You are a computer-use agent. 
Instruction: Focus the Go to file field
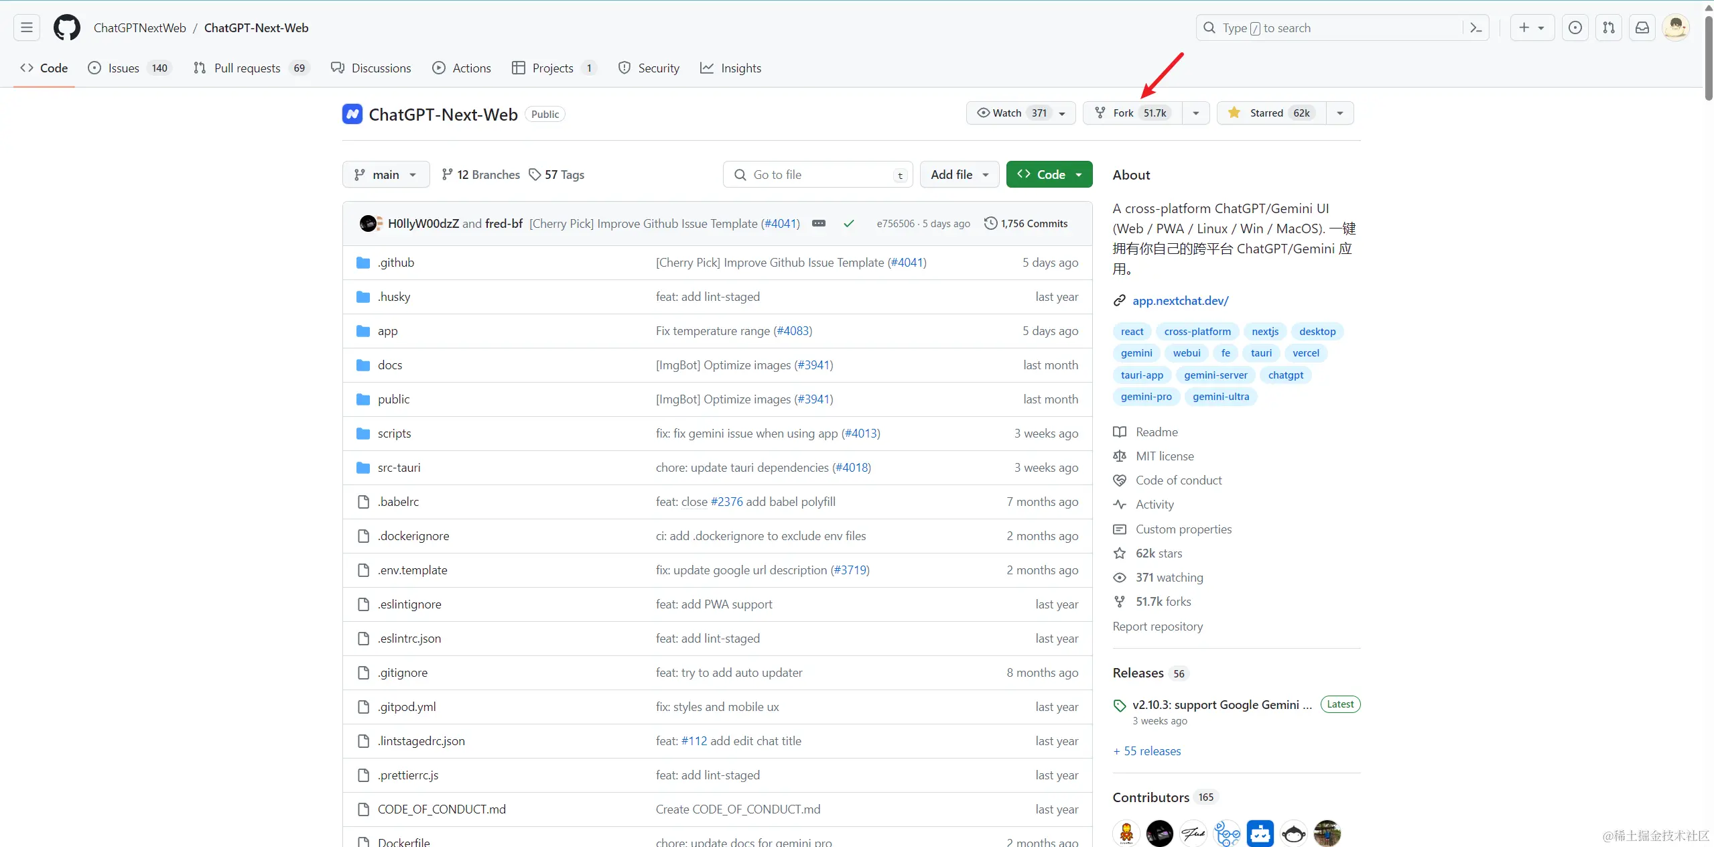pyautogui.click(x=817, y=174)
